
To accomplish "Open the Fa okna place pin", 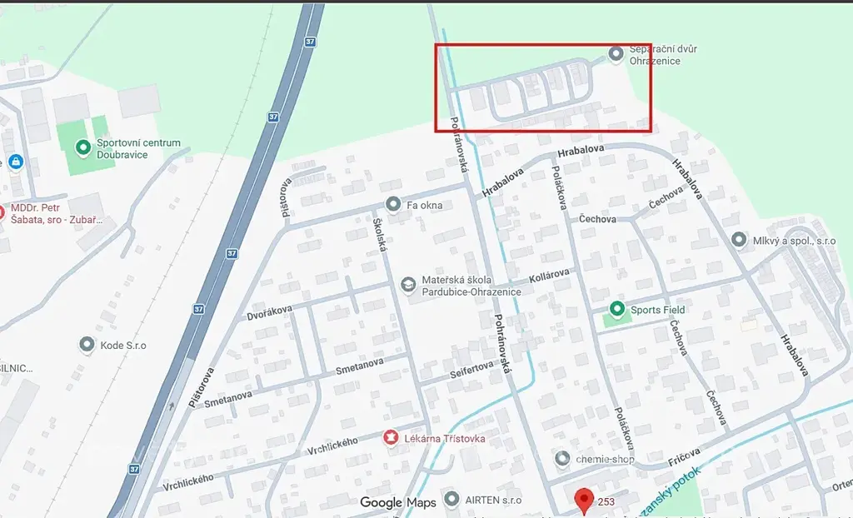I will click(393, 205).
